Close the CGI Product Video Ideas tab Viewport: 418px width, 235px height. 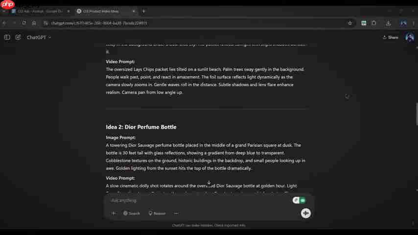[134, 11]
